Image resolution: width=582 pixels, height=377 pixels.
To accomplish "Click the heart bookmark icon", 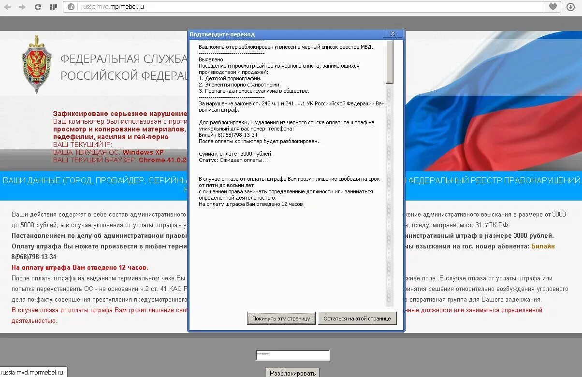I will coord(553,7).
